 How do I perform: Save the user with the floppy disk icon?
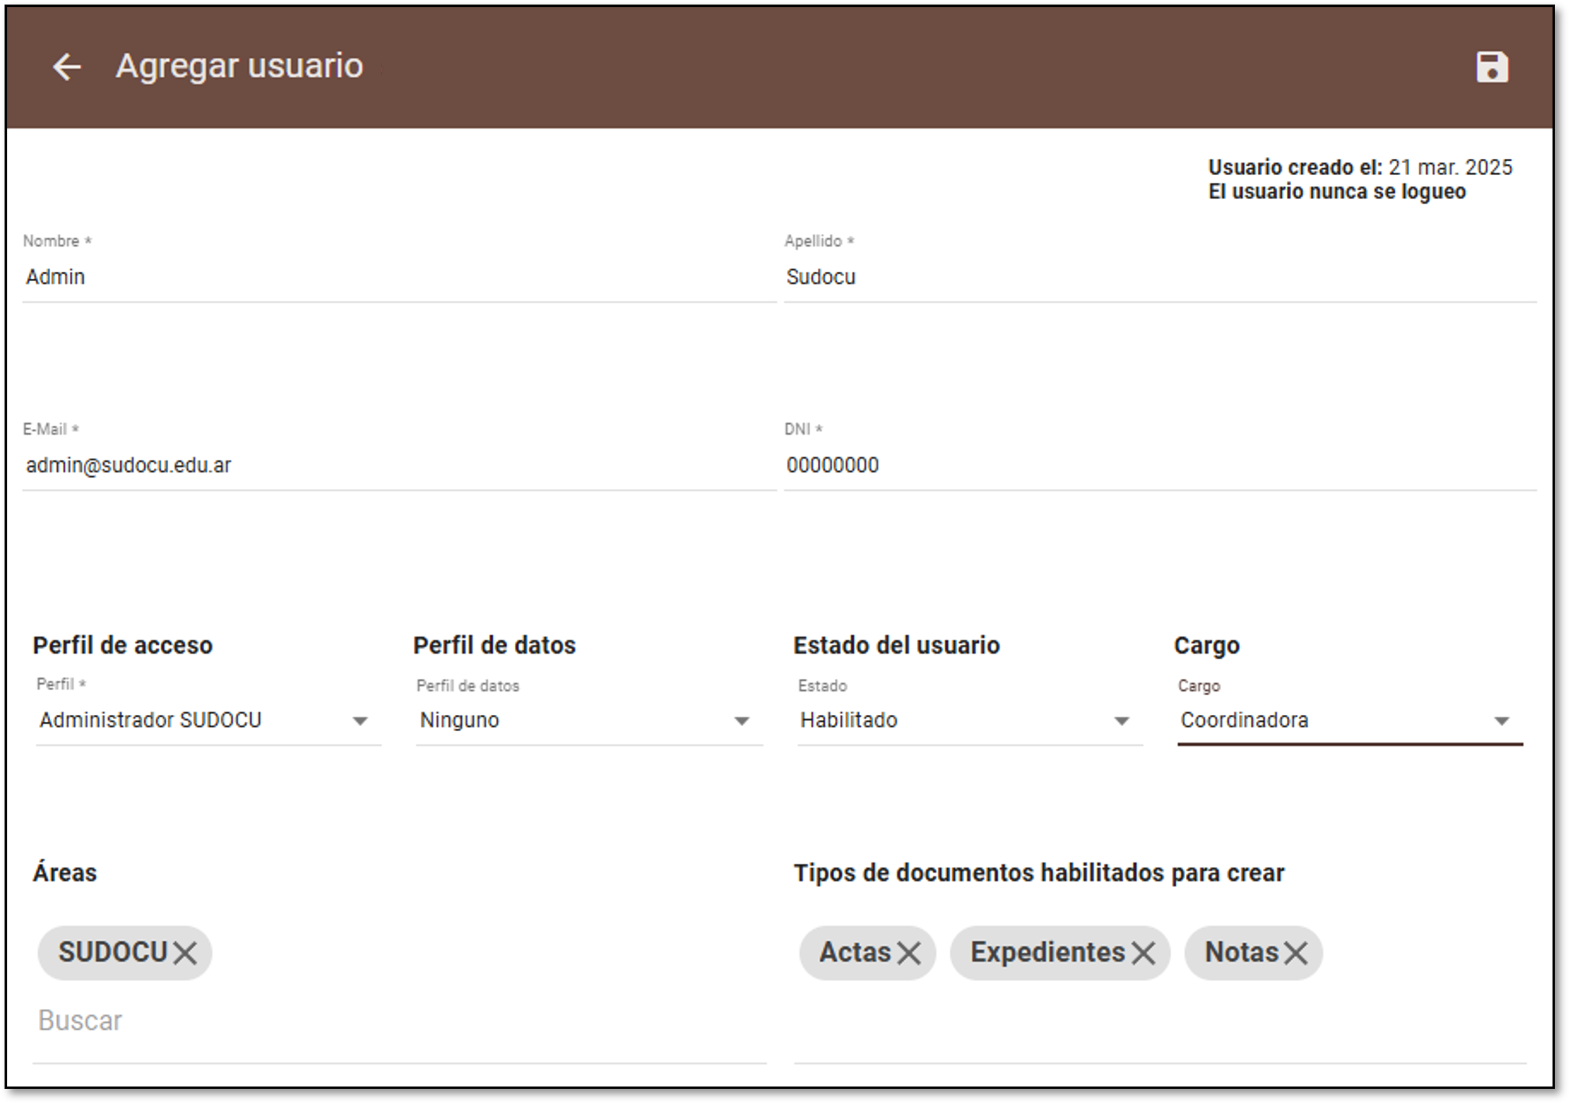click(x=1492, y=66)
